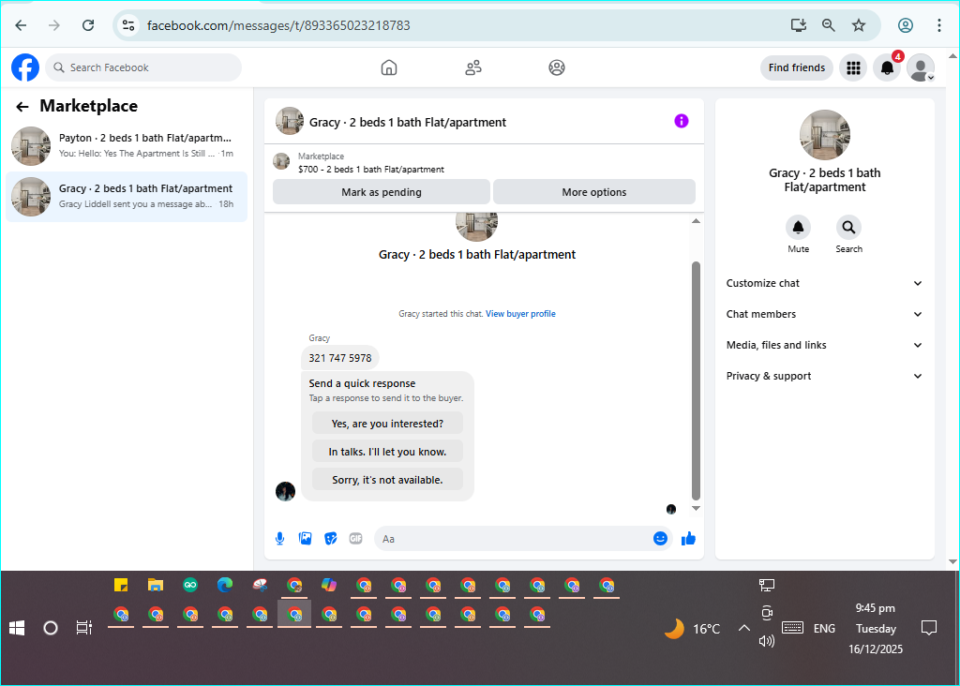
Task: Open the Chrome profile icon
Action: tap(906, 25)
